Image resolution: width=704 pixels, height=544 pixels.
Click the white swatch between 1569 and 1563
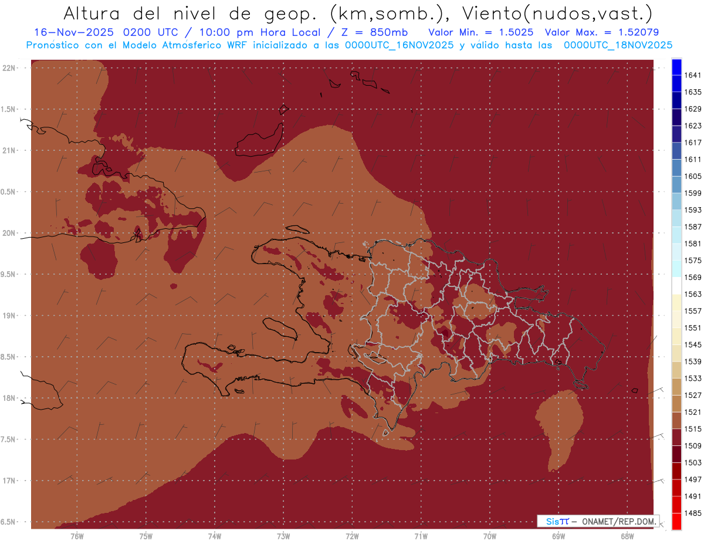[x=676, y=285]
